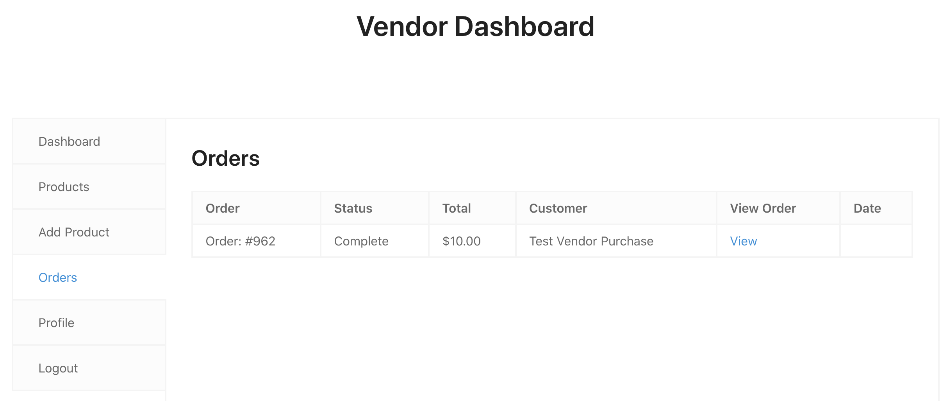This screenshot has width=949, height=401.
Task: Click the Vendor Dashboard page title
Action: (x=475, y=27)
